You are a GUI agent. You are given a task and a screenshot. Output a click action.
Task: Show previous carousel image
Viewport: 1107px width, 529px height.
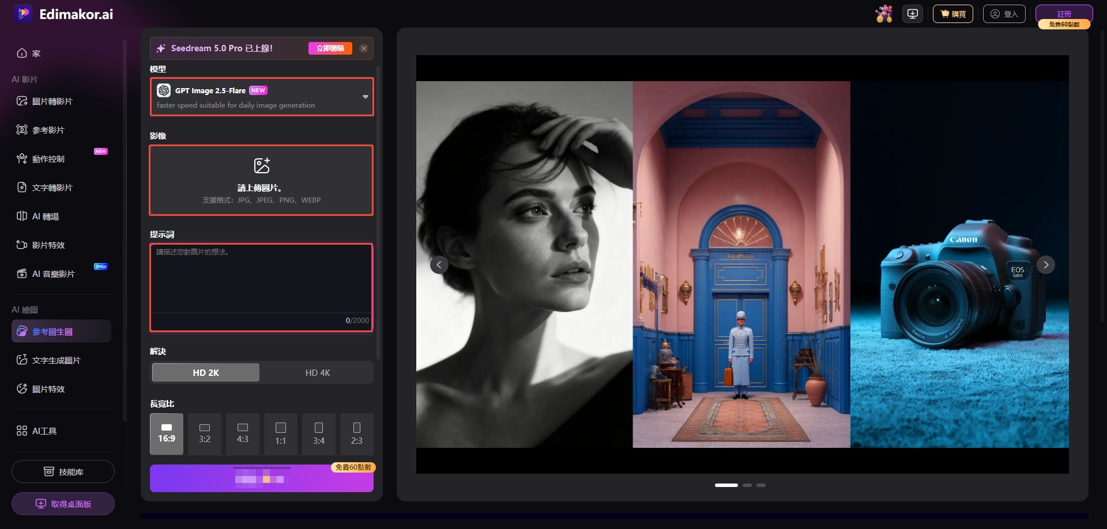pyautogui.click(x=439, y=265)
